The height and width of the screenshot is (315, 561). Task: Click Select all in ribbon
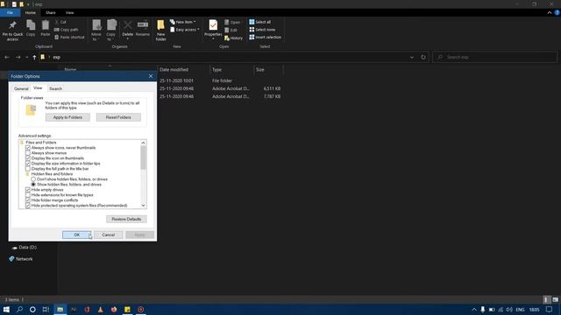point(260,22)
